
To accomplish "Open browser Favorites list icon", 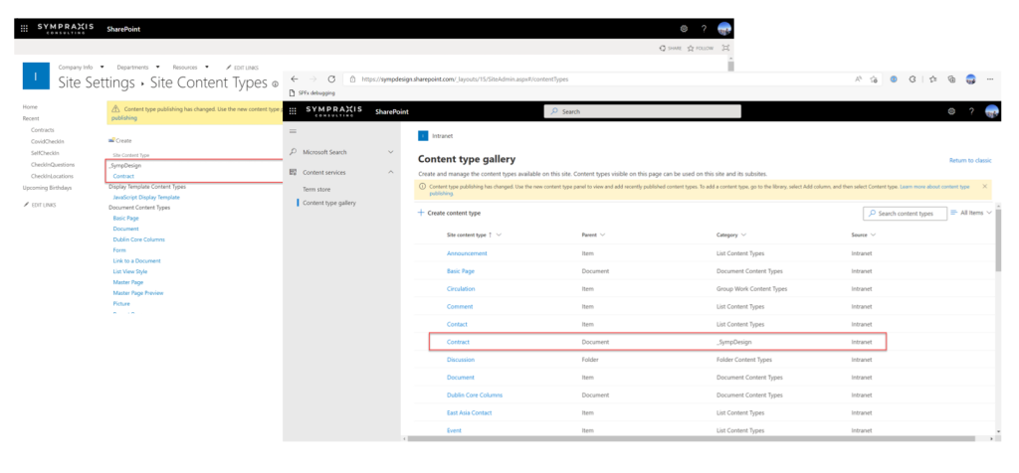I will [932, 79].
